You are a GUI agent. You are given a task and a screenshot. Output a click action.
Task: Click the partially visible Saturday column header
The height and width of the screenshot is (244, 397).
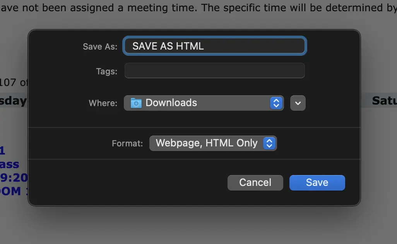pos(384,101)
